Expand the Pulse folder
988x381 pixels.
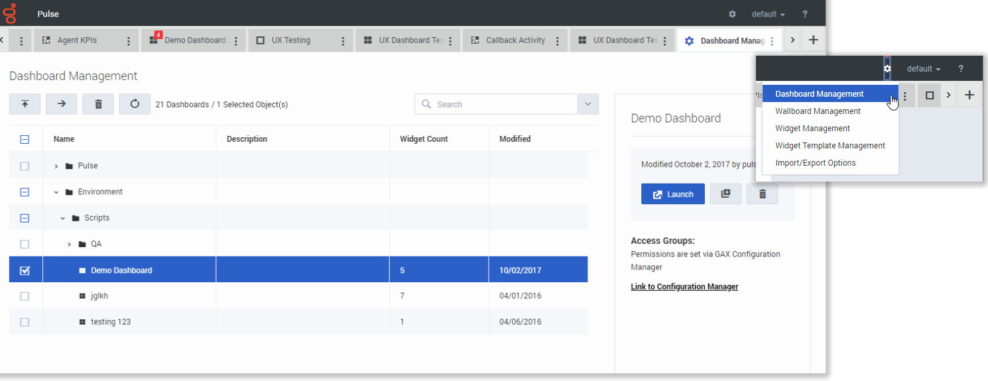56,166
